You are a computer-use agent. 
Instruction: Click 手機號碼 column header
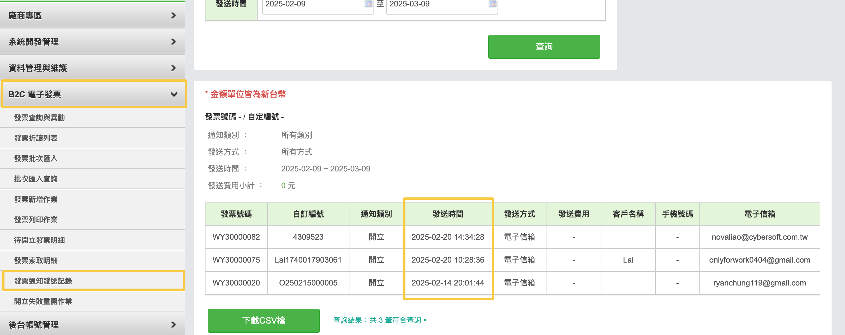[x=677, y=214]
